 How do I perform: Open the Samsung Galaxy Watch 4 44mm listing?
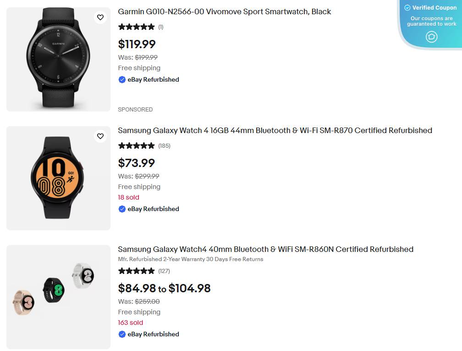tap(275, 130)
